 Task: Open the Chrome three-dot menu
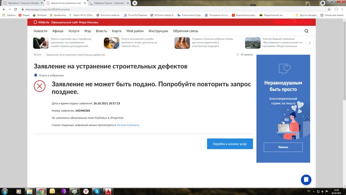342,9
